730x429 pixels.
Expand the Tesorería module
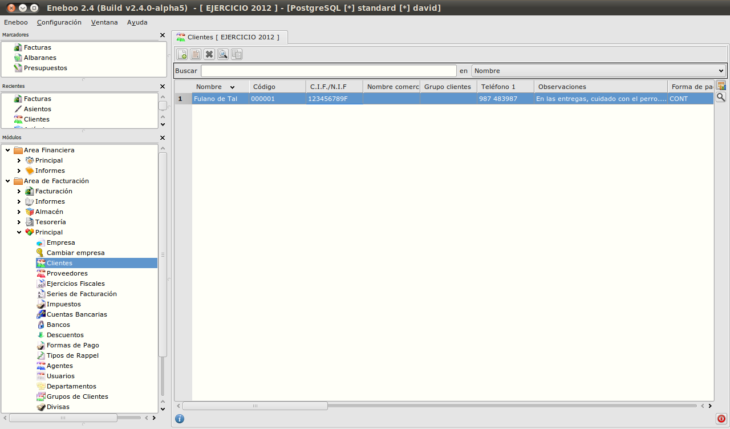(19, 222)
